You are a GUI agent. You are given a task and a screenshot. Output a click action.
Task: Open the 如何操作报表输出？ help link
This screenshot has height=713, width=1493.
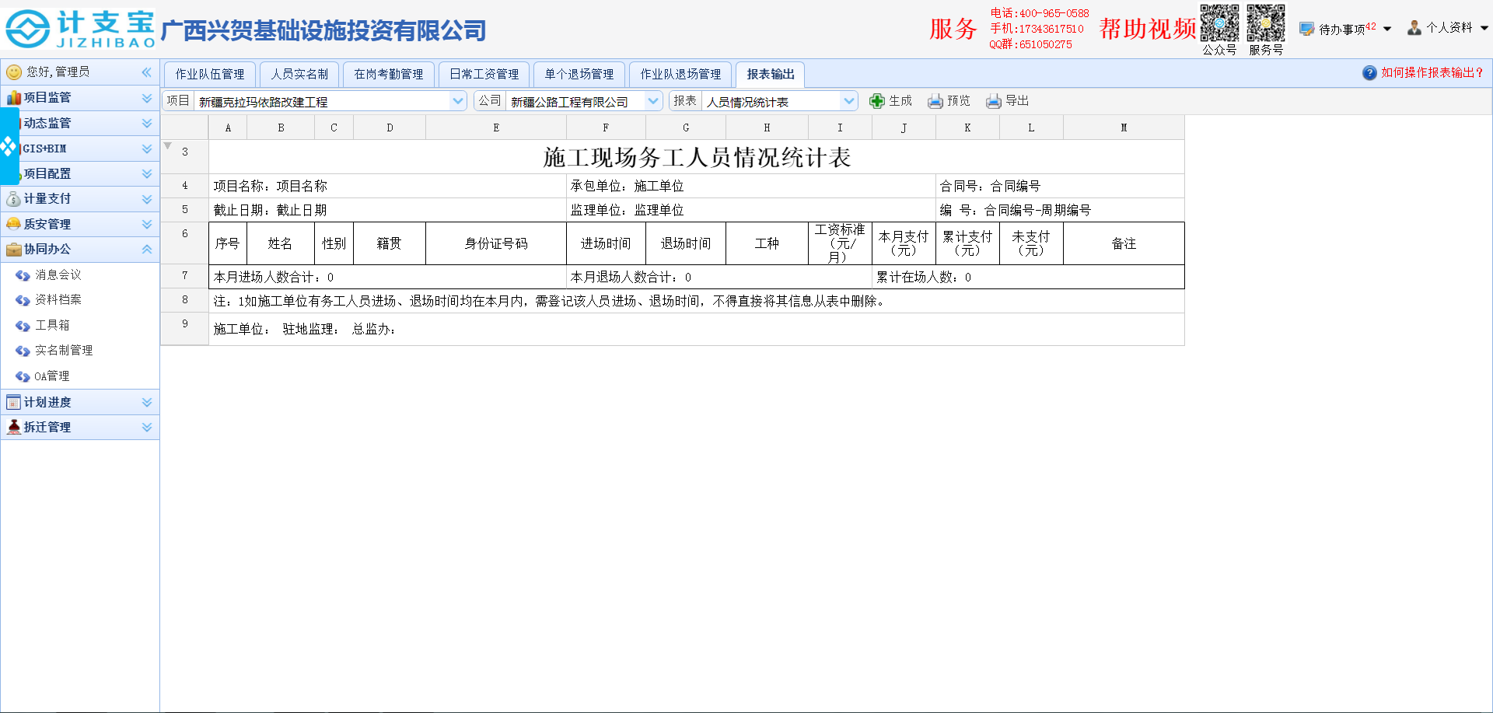1432,72
